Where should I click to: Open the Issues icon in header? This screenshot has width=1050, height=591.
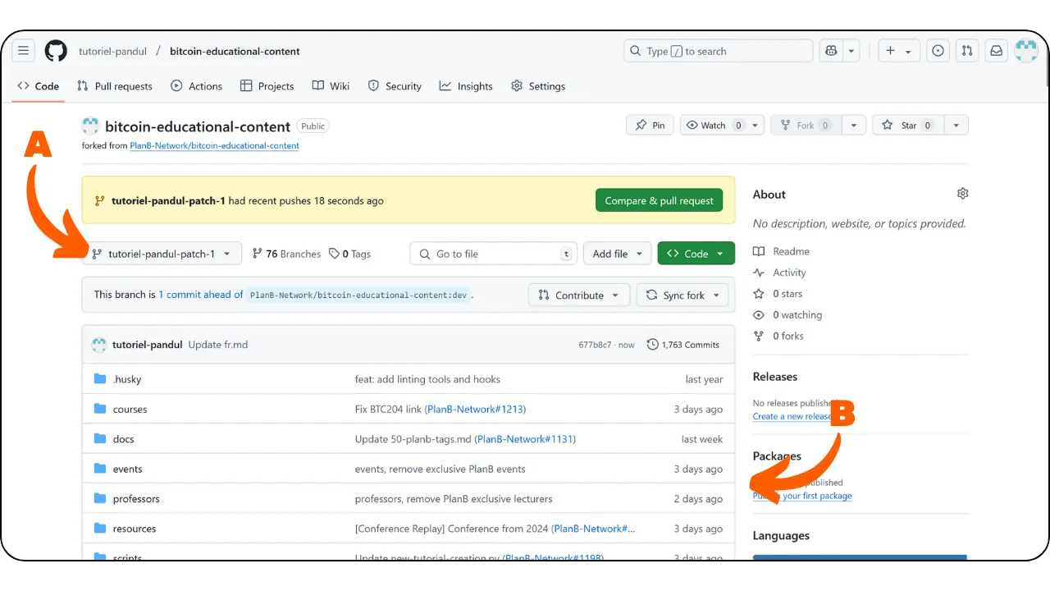coord(938,51)
